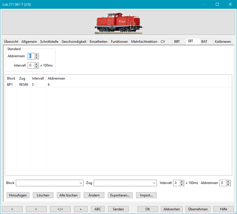The height and width of the screenshot is (214, 237).
Task: Expand the Zug combo box
Action: [154, 183]
